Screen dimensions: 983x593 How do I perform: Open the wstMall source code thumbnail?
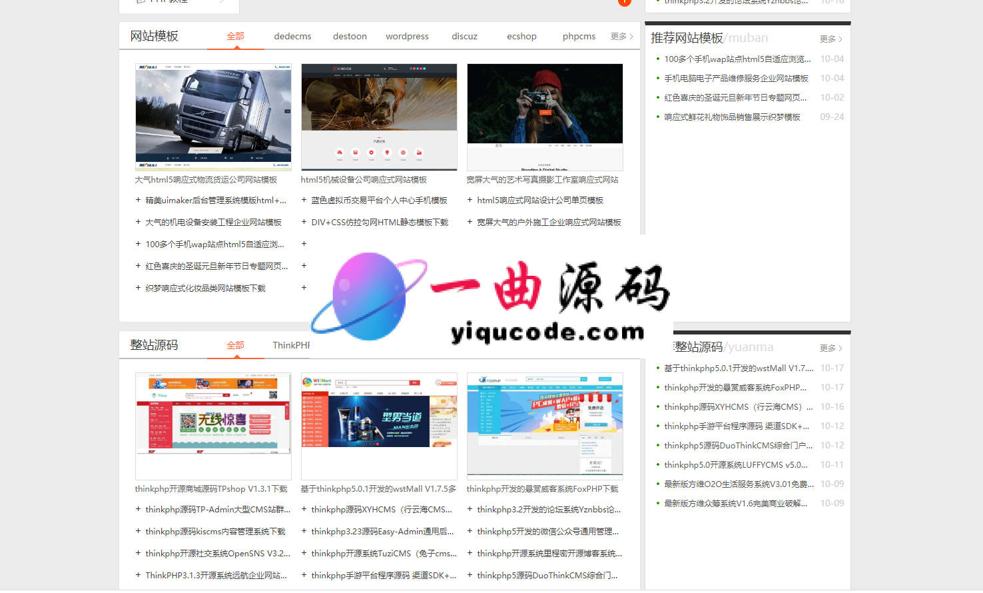[379, 426]
